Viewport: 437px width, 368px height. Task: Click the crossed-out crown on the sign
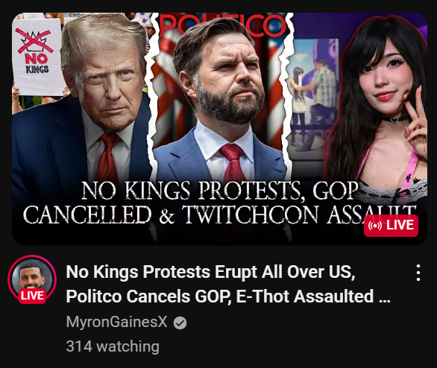coord(34,41)
